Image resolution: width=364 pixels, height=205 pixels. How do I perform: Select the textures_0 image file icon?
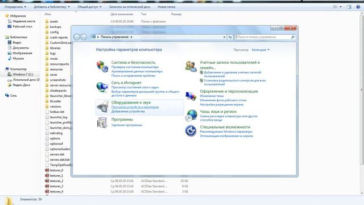tap(47, 170)
